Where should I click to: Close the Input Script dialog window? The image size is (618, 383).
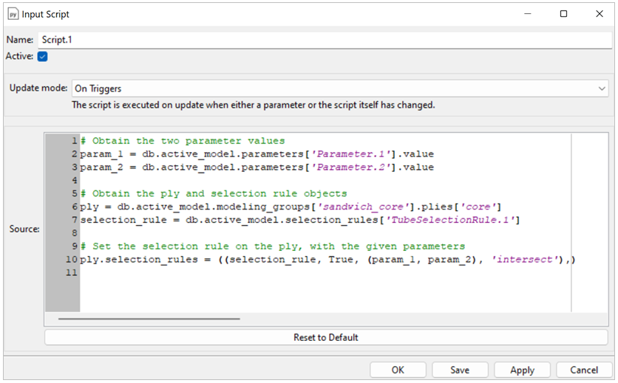(x=597, y=14)
